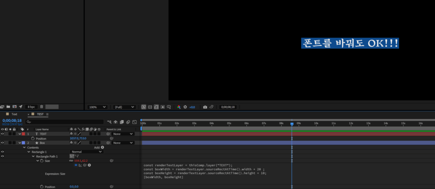Toggle stopwatch for Size property
The width and height of the screenshot is (435, 189).
click(42, 161)
